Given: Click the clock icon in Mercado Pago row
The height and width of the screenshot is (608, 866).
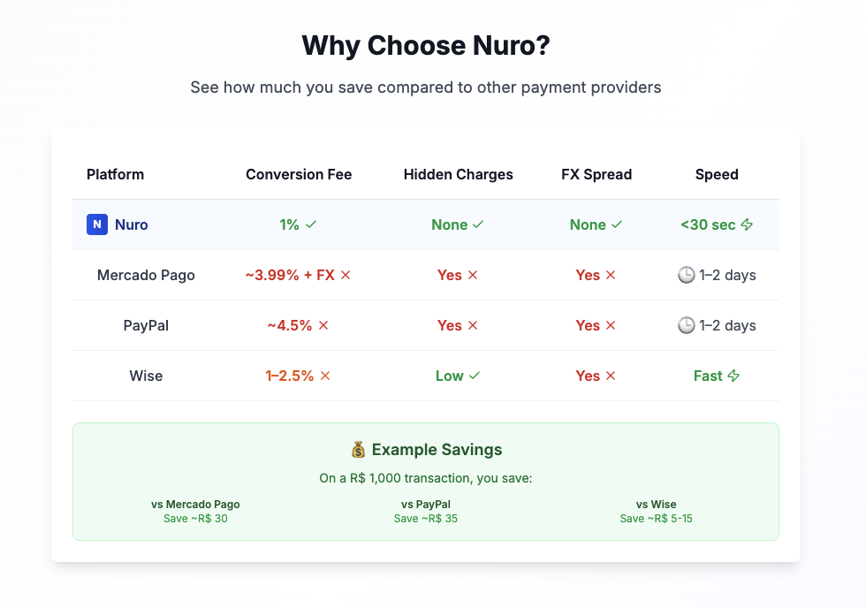Looking at the screenshot, I should point(686,275).
